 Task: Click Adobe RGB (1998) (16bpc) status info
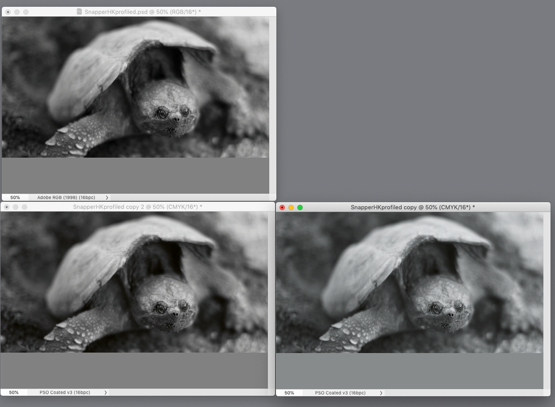(66, 197)
